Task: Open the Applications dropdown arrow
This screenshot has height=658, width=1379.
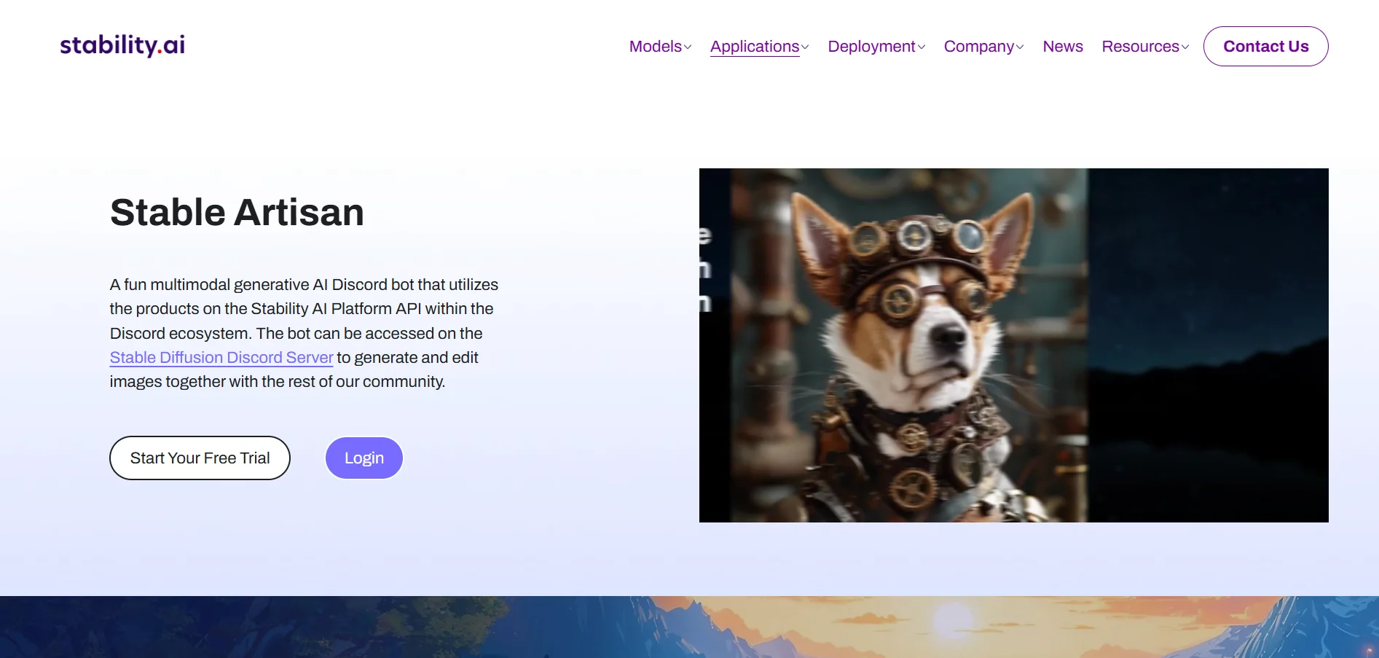Action: tap(805, 47)
